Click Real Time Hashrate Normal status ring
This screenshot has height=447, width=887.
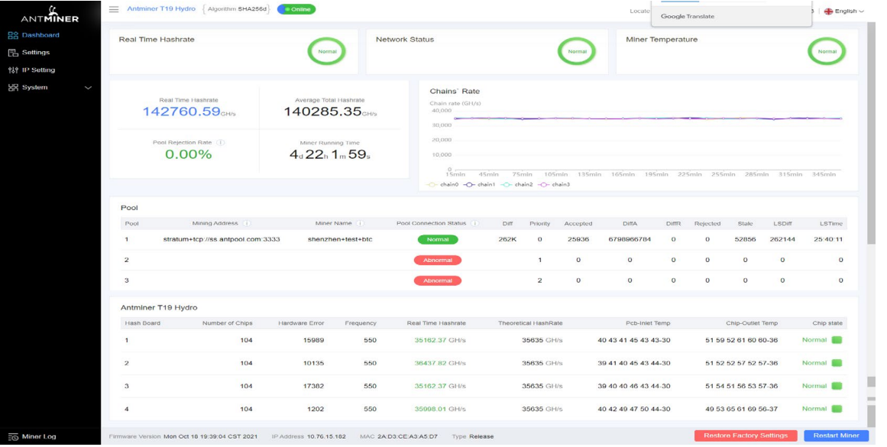click(x=327, y=51)
